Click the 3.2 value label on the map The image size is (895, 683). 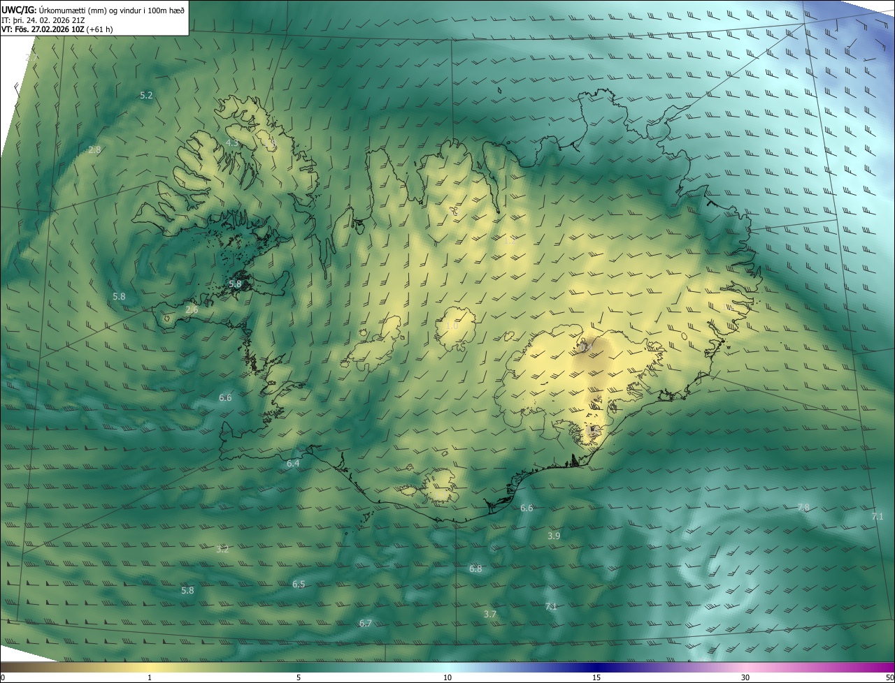pyautogui.click(x=222, y=550)
